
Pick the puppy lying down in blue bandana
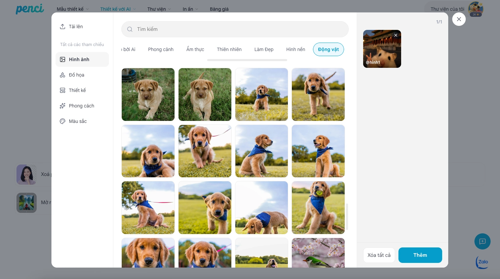[148, 151]
